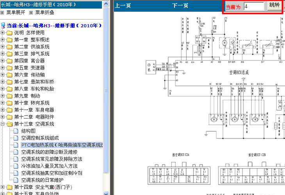
Task: Click the computer icon beside 当前:长城--哈弗H3
Action: point(3,26)
